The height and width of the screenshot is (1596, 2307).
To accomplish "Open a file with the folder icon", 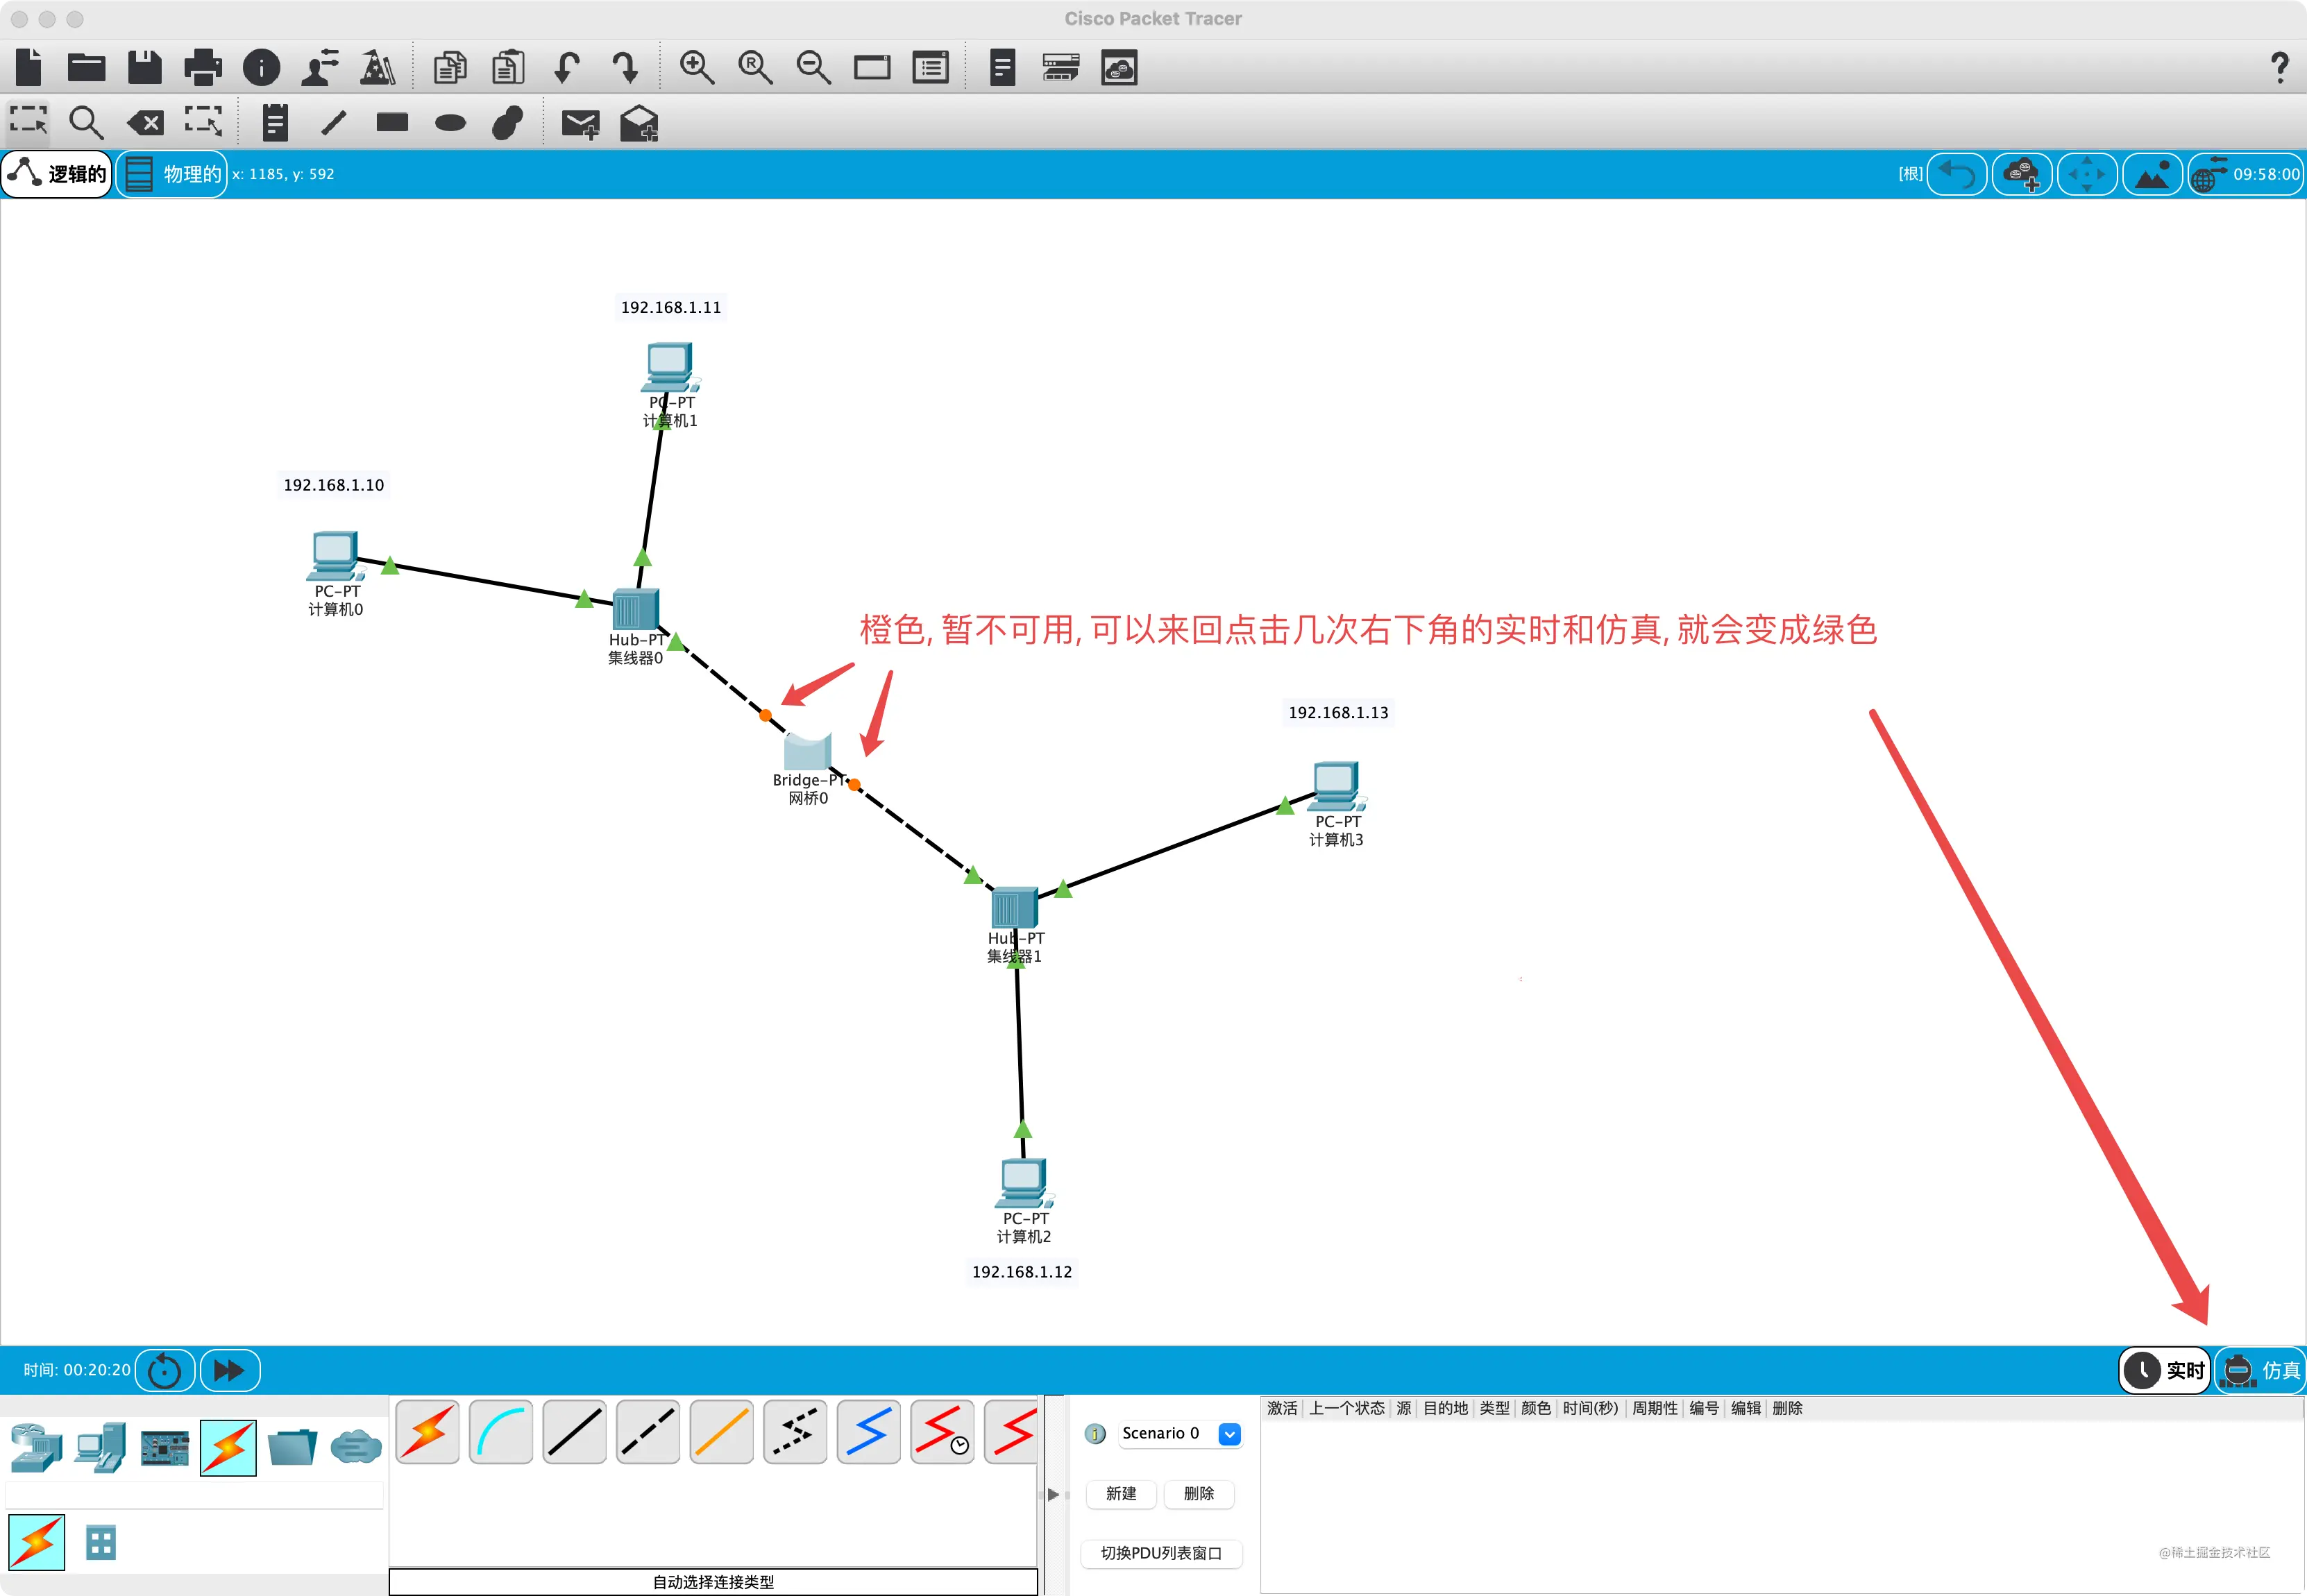I will pyautogui.click(x=87, y=67).
